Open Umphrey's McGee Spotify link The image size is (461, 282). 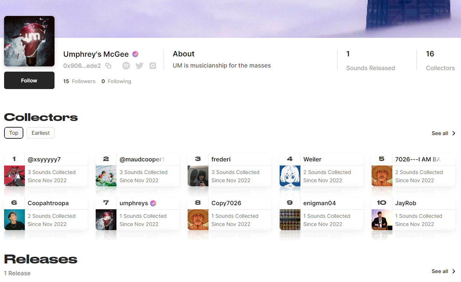click(x=126, y=66)
